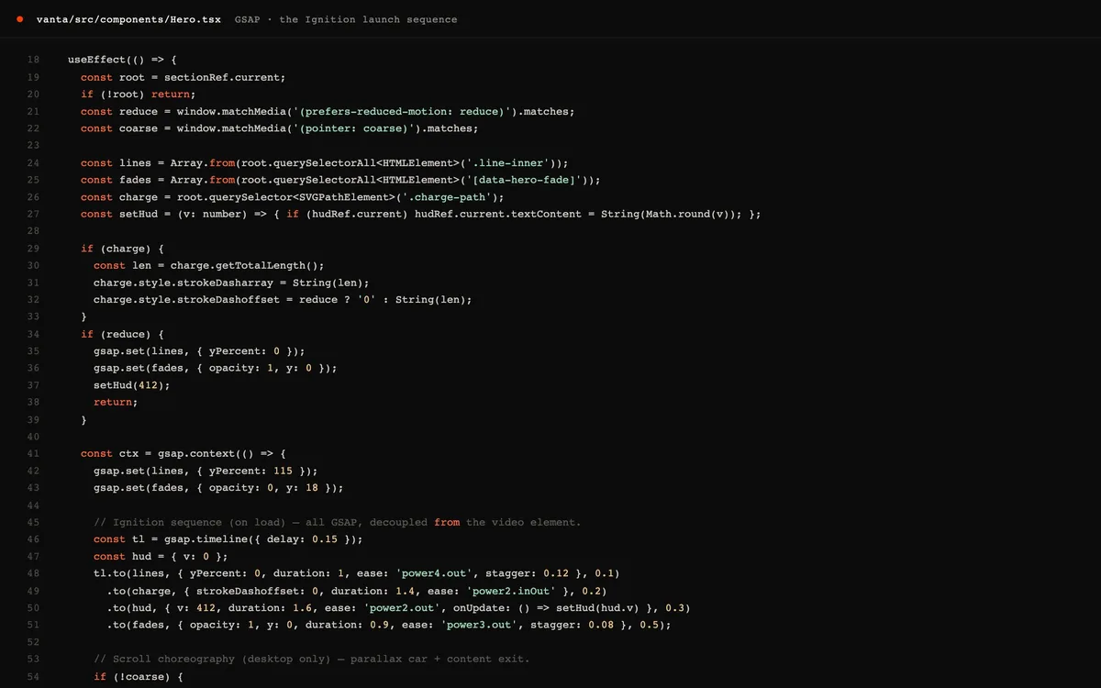Viewport: 1101px width, 688px height.
Task: Click the ".to(hud, ..." onUpdate tween line
Action: coord(398,607)
